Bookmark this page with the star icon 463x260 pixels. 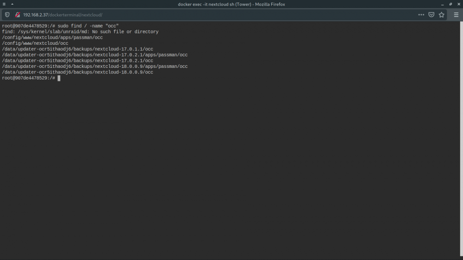[441, 15]
